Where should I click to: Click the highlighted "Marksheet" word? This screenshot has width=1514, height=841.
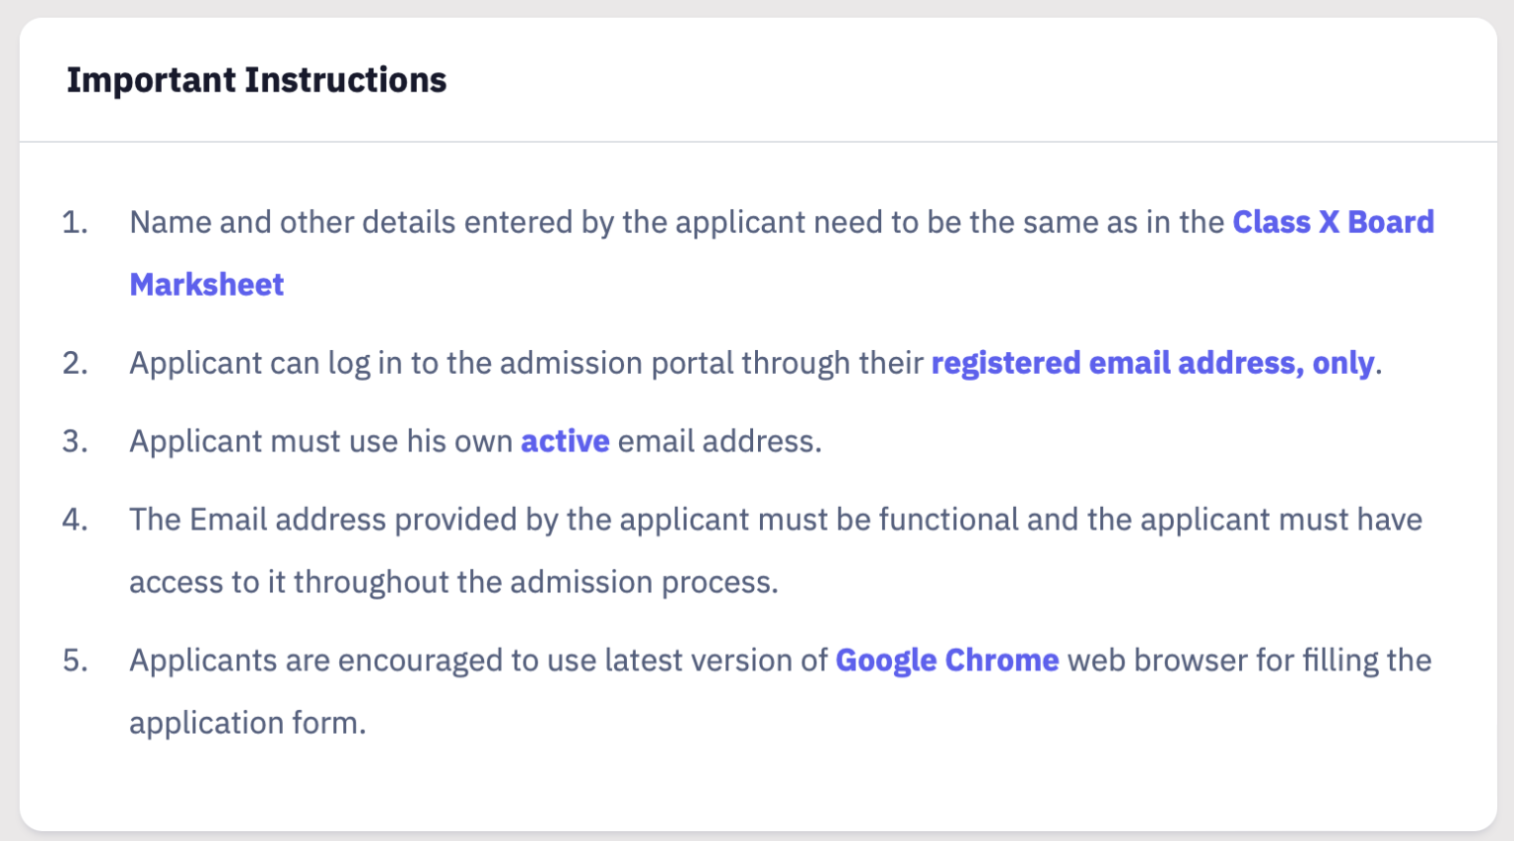coord(207,285)
